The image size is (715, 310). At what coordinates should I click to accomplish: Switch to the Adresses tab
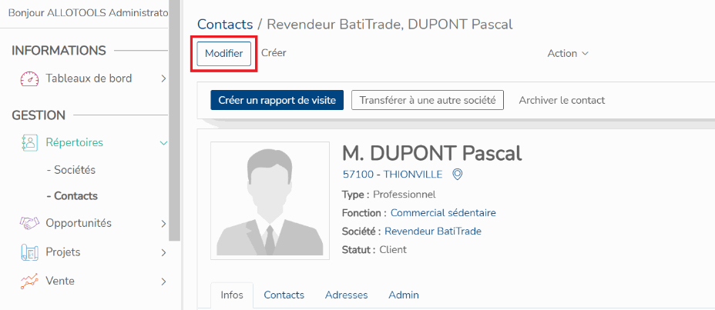(x=346, y=295)
